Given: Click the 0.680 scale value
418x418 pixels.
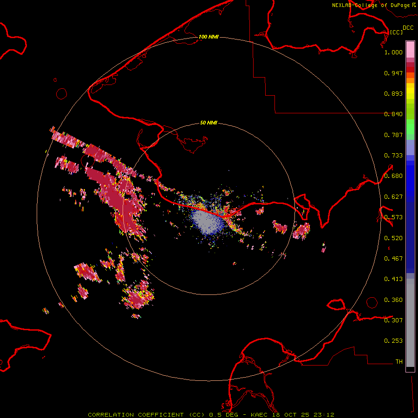Looking at the screenshot, I should point(393,176).
